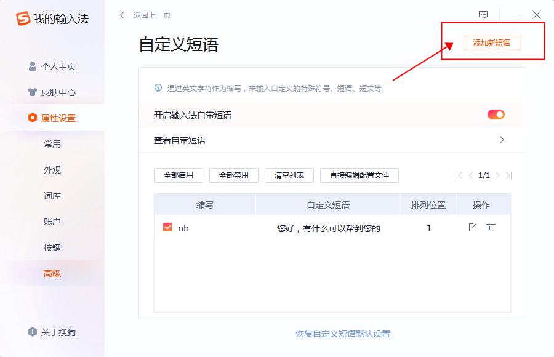
Task: Disable the 开启输入法自带短语 toggle
Action: coord(495,114)
